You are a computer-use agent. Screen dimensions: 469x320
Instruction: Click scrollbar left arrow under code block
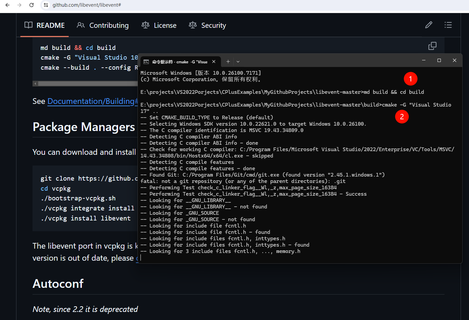pyautogui.click(x=35, y=84)
